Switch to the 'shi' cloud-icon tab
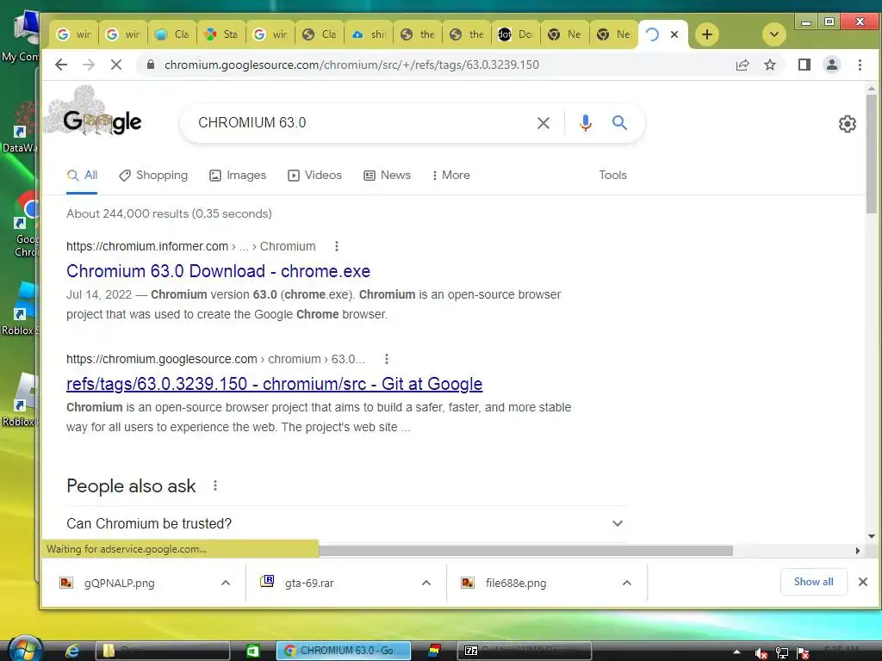This screenshot has width=882, height=661. [370, 34]
